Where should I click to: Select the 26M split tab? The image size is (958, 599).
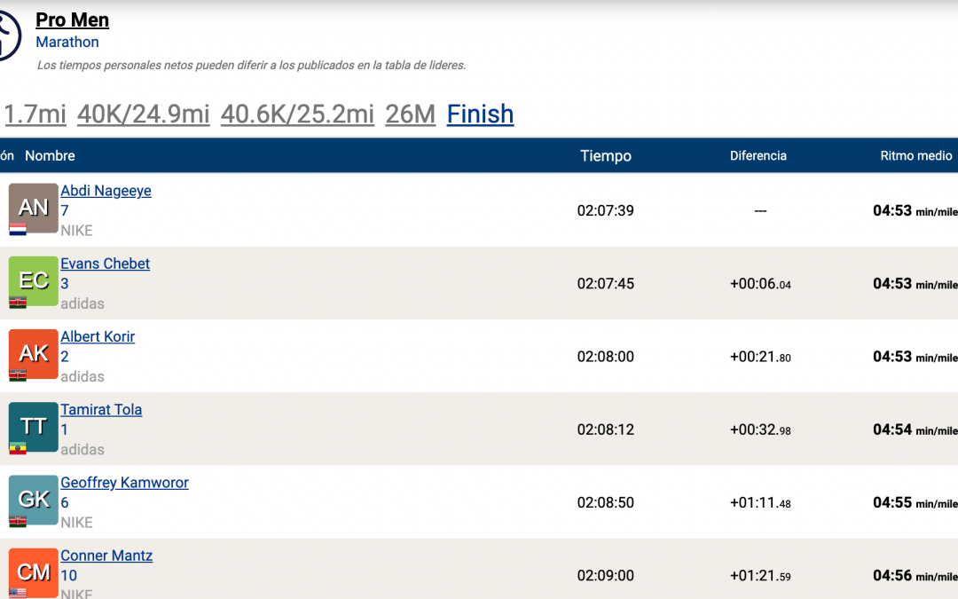(x=411, y=114)
